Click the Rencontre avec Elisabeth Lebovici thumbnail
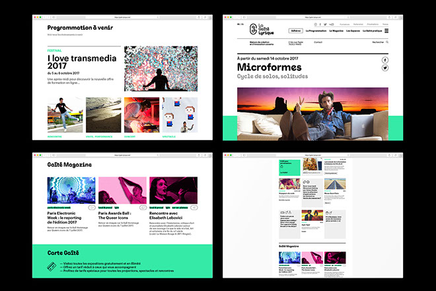 pos(174,190)
